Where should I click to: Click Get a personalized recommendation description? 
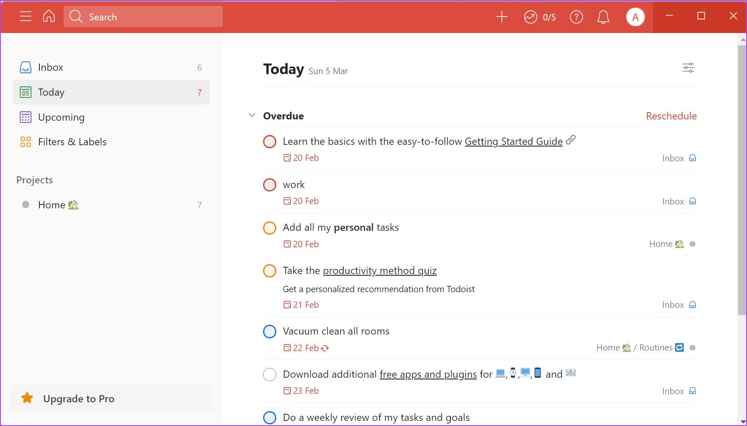click(379, 289)
